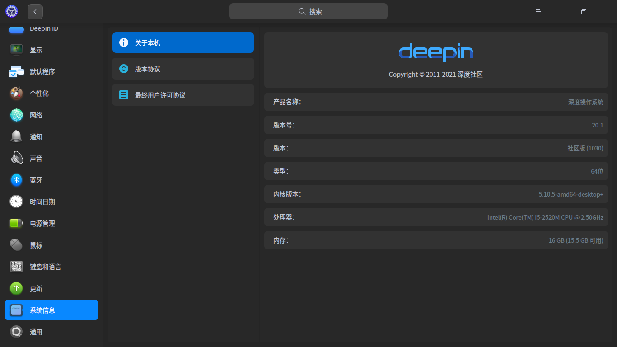This screenshot has width=617, height=347.
Task: Select the 关于本机 page
Action: pyautogui.click(x=183, y=42)
